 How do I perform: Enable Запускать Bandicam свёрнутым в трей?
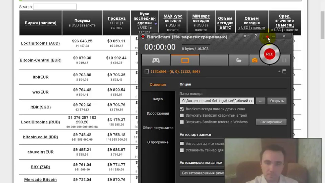click(182, 115)
